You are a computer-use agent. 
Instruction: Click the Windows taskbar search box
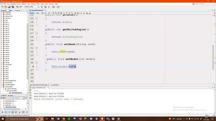25,119
